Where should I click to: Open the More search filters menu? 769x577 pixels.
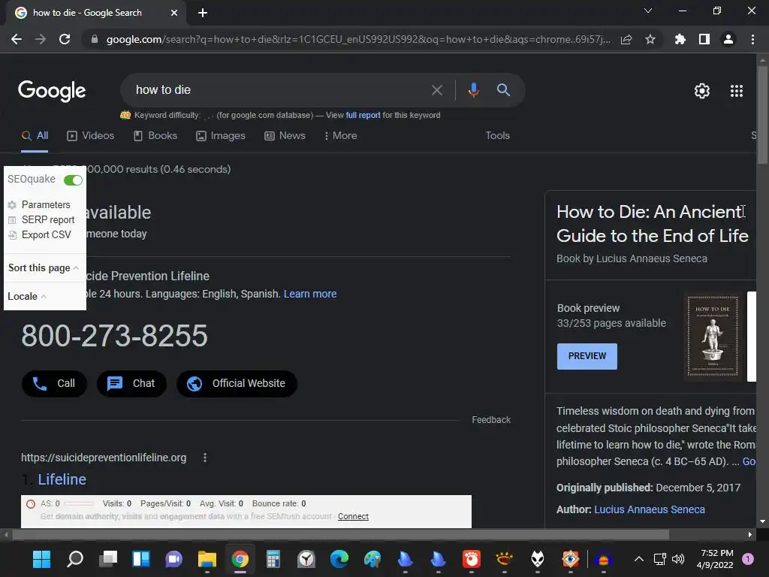[340, 135]
